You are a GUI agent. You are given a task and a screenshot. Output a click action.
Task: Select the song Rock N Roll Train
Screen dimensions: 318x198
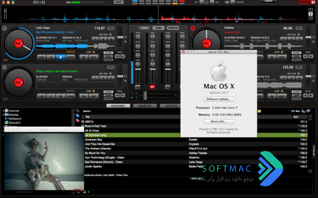pyautogui.click(x=96, y=126)
